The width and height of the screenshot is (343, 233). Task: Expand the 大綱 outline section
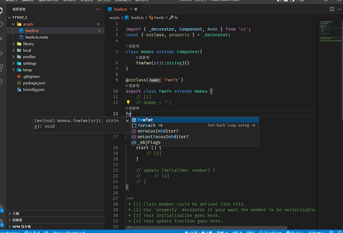(16, 213)
